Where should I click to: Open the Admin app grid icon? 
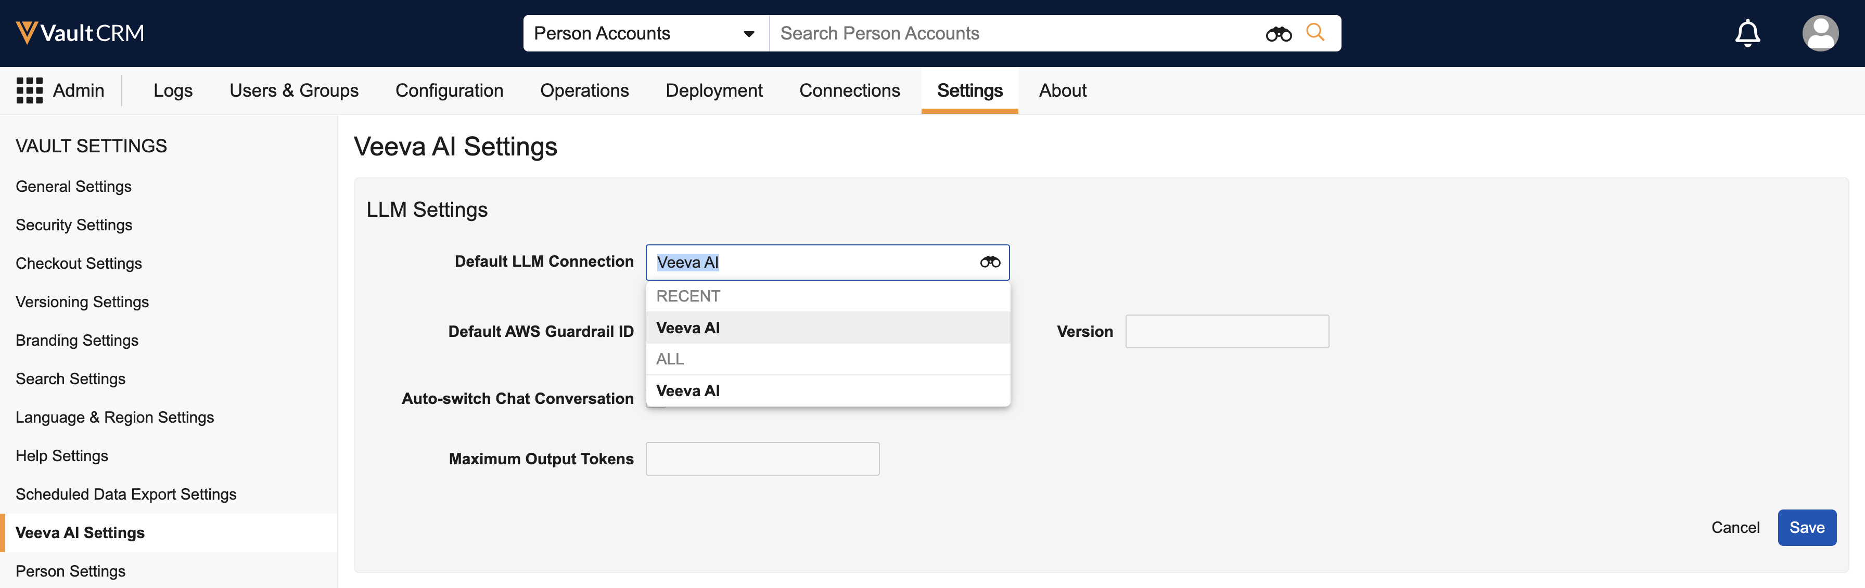tap(30, 90)
